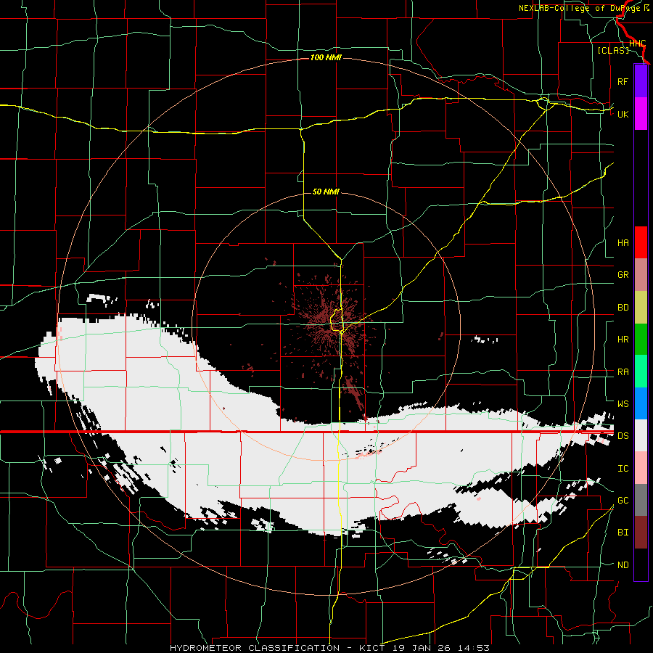Select the BD yellow legend block
653x653 pixels.
[641, 307]
